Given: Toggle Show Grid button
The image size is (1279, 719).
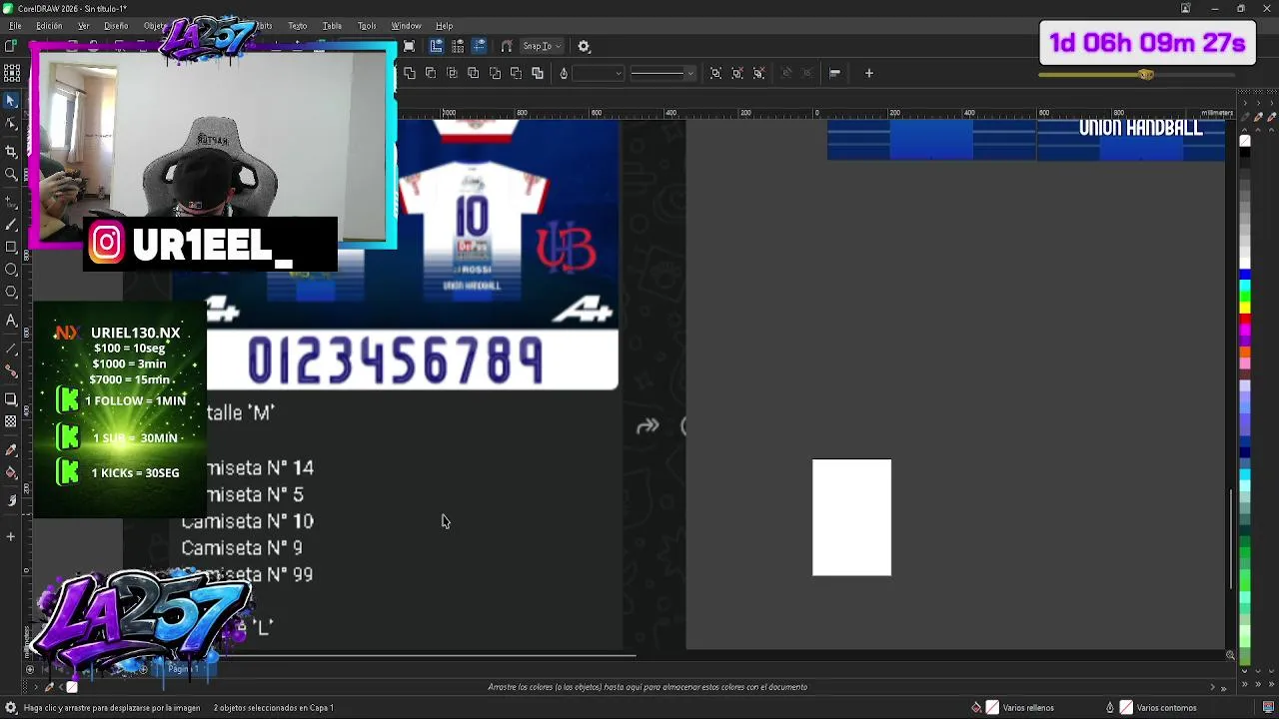Looking at the screenshot, I should point(458,46).
